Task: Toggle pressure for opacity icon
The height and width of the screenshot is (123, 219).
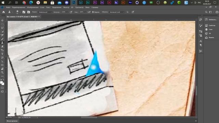Action: click(71, 12)
